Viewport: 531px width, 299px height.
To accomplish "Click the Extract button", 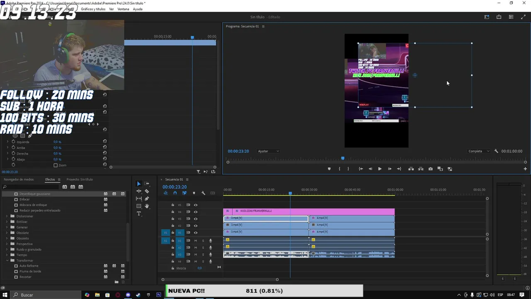I will click(x=421, y=169).
